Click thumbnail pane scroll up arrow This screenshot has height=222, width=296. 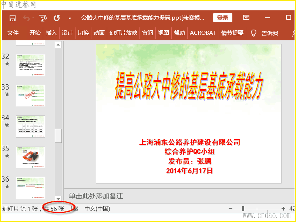58,45
